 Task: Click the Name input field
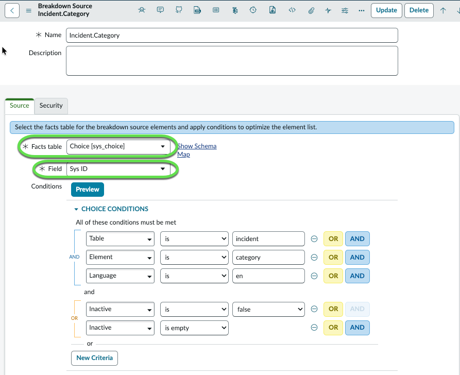coord(232,36)
